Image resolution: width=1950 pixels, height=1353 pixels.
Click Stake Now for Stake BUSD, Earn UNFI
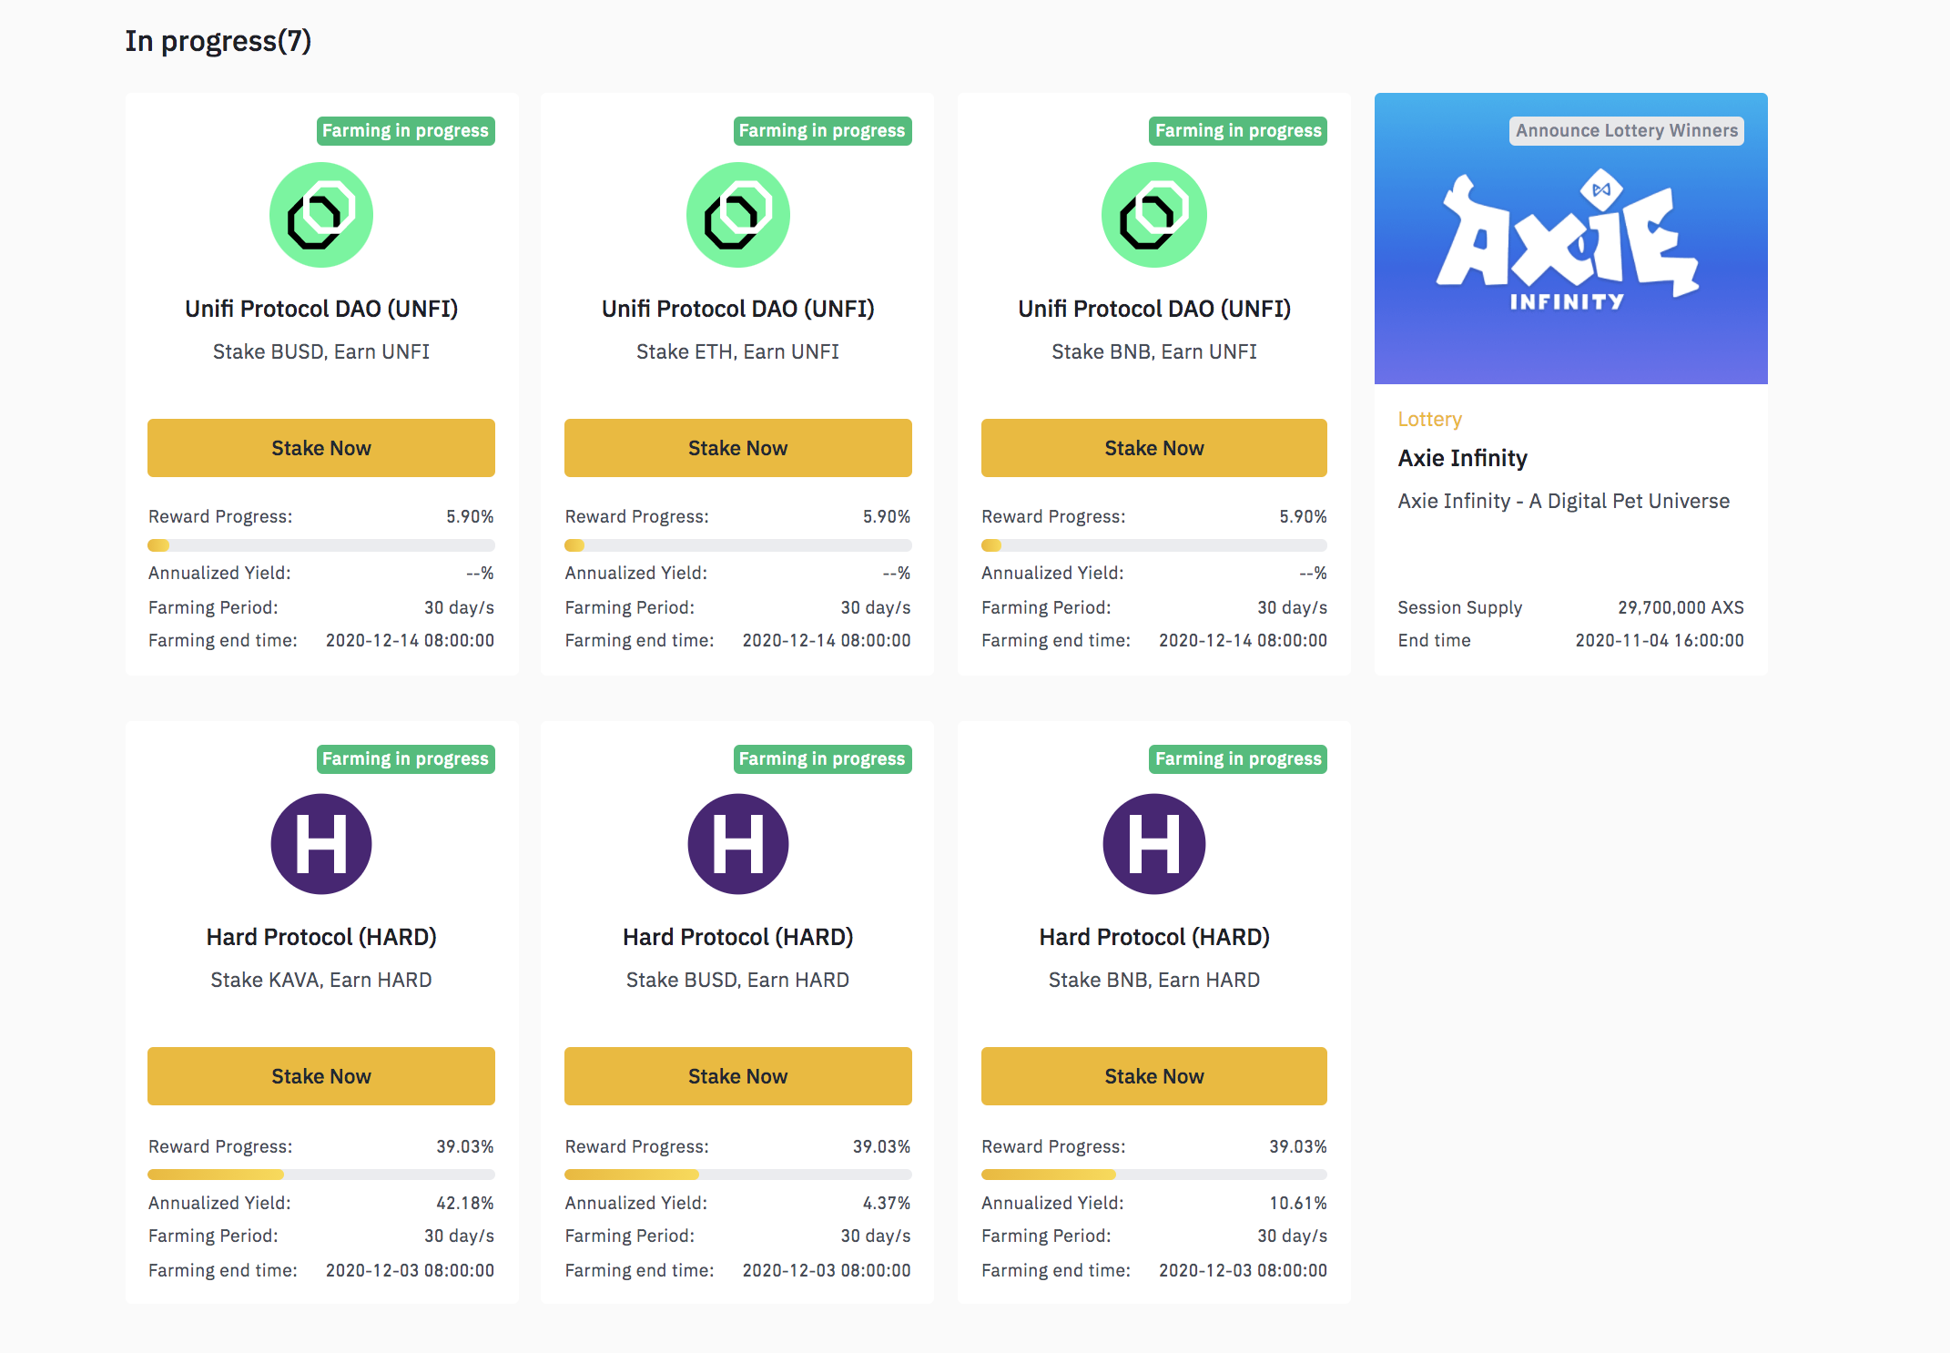(x=321, y=448)
